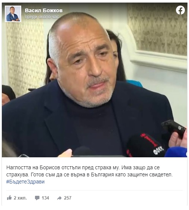Click the divider line above the reactions row

94,190
